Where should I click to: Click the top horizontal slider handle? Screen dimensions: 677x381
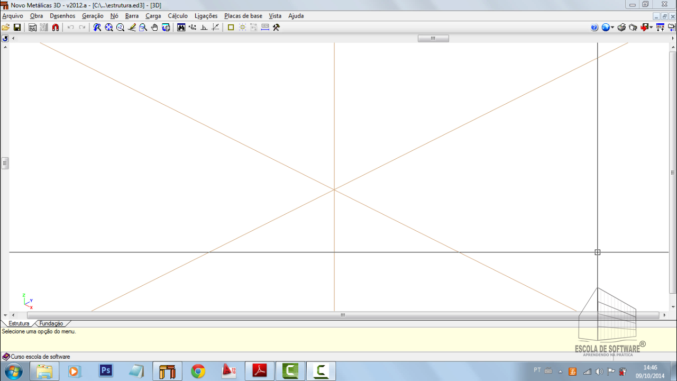click(x=433, y=39)
